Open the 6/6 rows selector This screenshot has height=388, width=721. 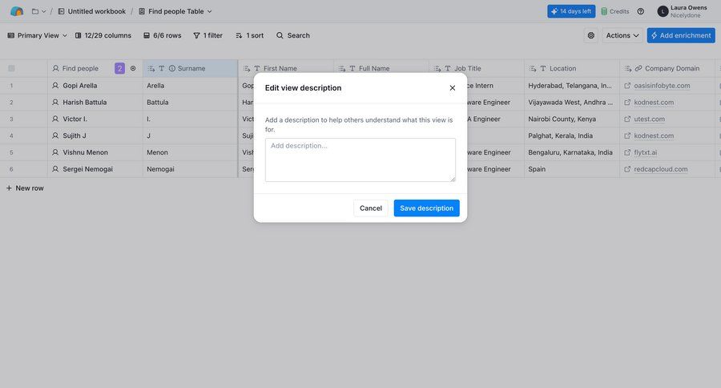tap(163, 35)
